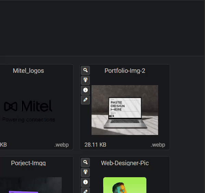205x193 pixels.
Task: Select the Portfolio-Img-2 laptop thumbnail
Action: click(x=125, y=110)
